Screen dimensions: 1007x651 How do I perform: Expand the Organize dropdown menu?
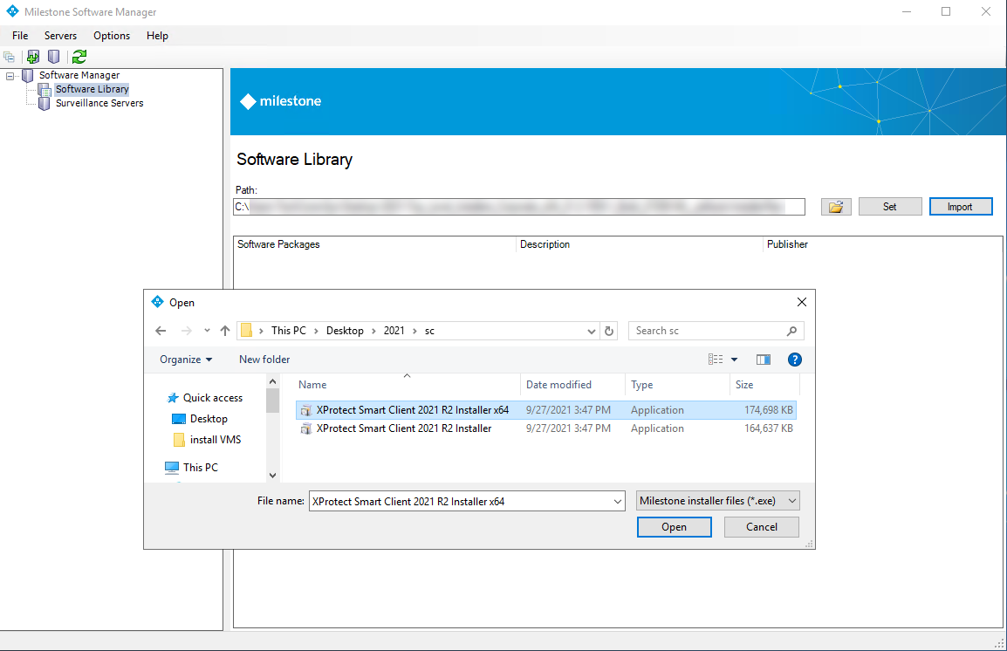point(186,360)
